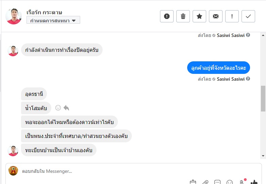
Task: Star this conversation as follow-up
Action: point(199,16)
